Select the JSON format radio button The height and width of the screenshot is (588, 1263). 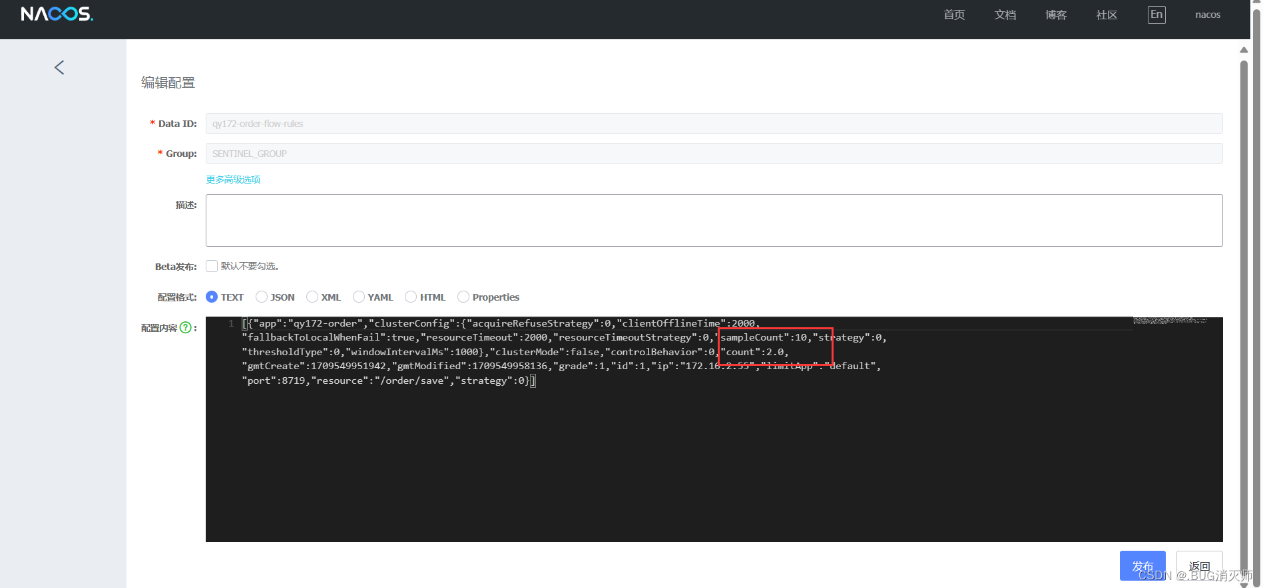pyautogui.click(x=262, y=297)
